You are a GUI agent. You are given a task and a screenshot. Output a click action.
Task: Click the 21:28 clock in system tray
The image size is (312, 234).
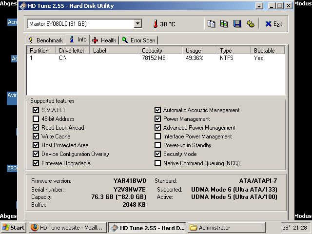coord(300,228)
